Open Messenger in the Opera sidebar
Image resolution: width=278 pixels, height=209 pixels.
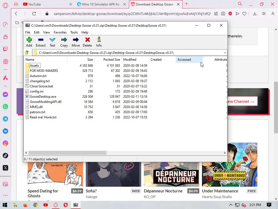pyautogui.click(x=5, y=94)
